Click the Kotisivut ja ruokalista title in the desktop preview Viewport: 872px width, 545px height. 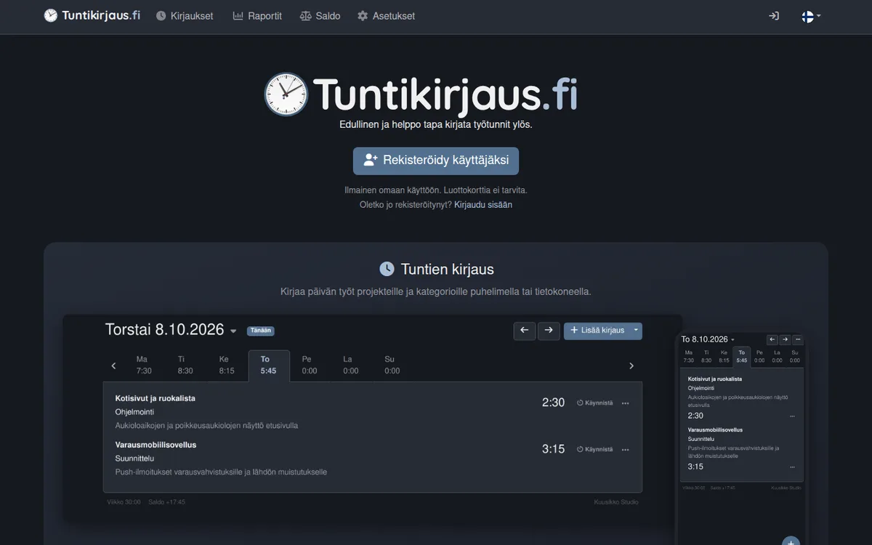pyautogui.click(x=156, y=398)
